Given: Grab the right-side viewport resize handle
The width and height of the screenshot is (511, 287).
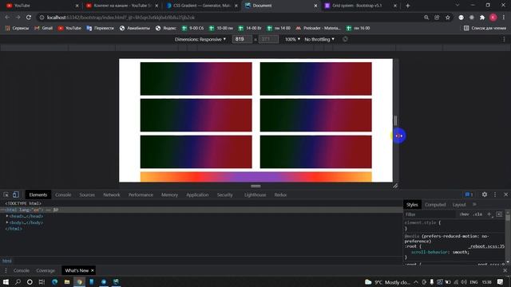Looking at the screenshot, I should [396, 120].
